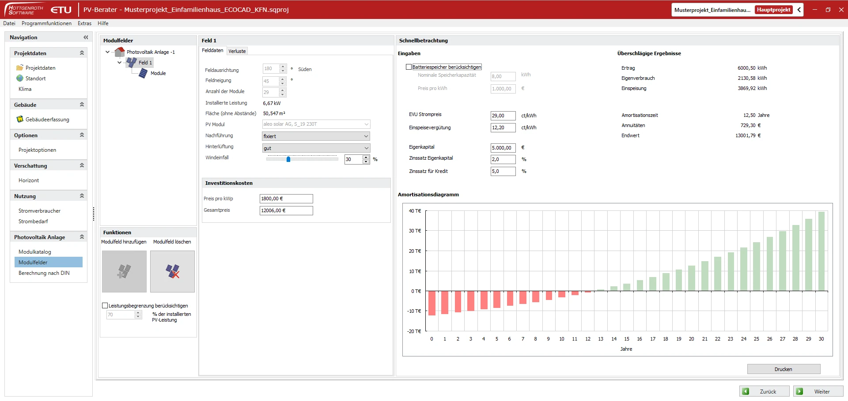Select Strombedarf in navigation

pyautogui.click(x=33, y=221)
